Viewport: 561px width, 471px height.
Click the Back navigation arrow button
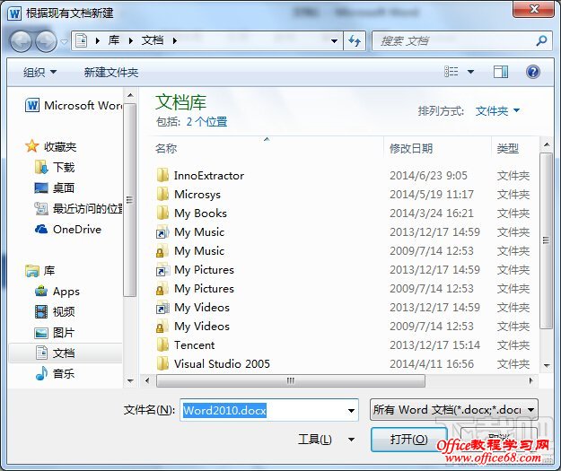(x=21, y=41)
